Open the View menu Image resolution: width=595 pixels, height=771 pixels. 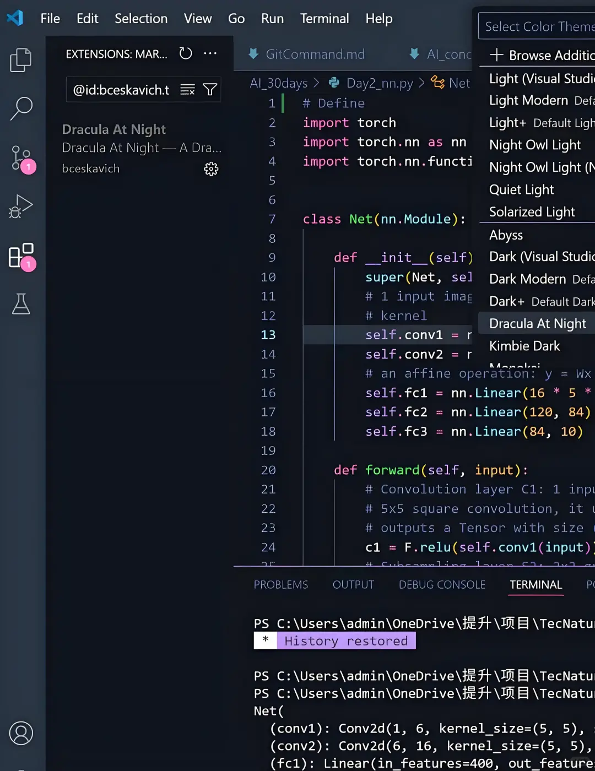(198, 18)
